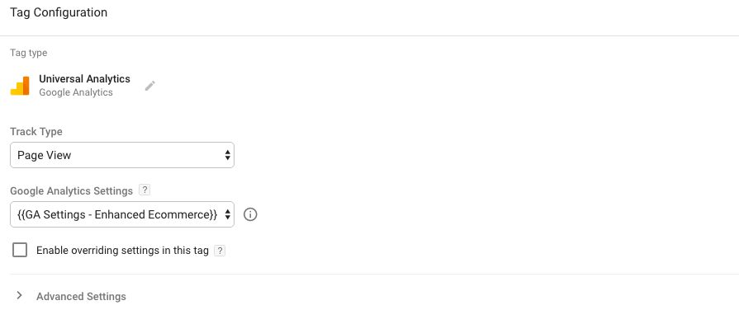The width and height of the screenshot is (739, 324).
Task: Click the Google Analytics Settings field label
Action: [x=71, y=191]
